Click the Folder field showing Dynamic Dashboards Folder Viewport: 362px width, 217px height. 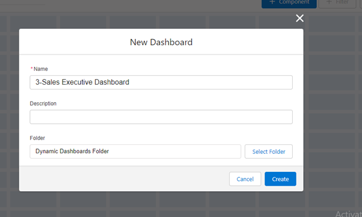(135, 151)
